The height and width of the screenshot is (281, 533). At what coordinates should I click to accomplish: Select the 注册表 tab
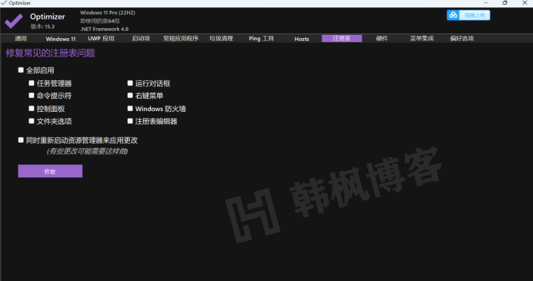pos(342,38)
